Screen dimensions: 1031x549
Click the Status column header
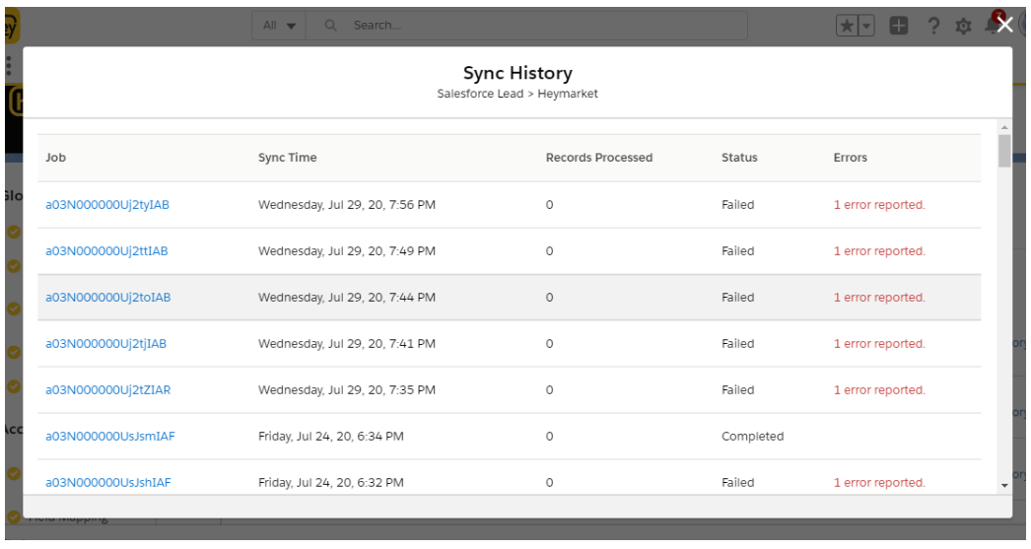point(739,157)
